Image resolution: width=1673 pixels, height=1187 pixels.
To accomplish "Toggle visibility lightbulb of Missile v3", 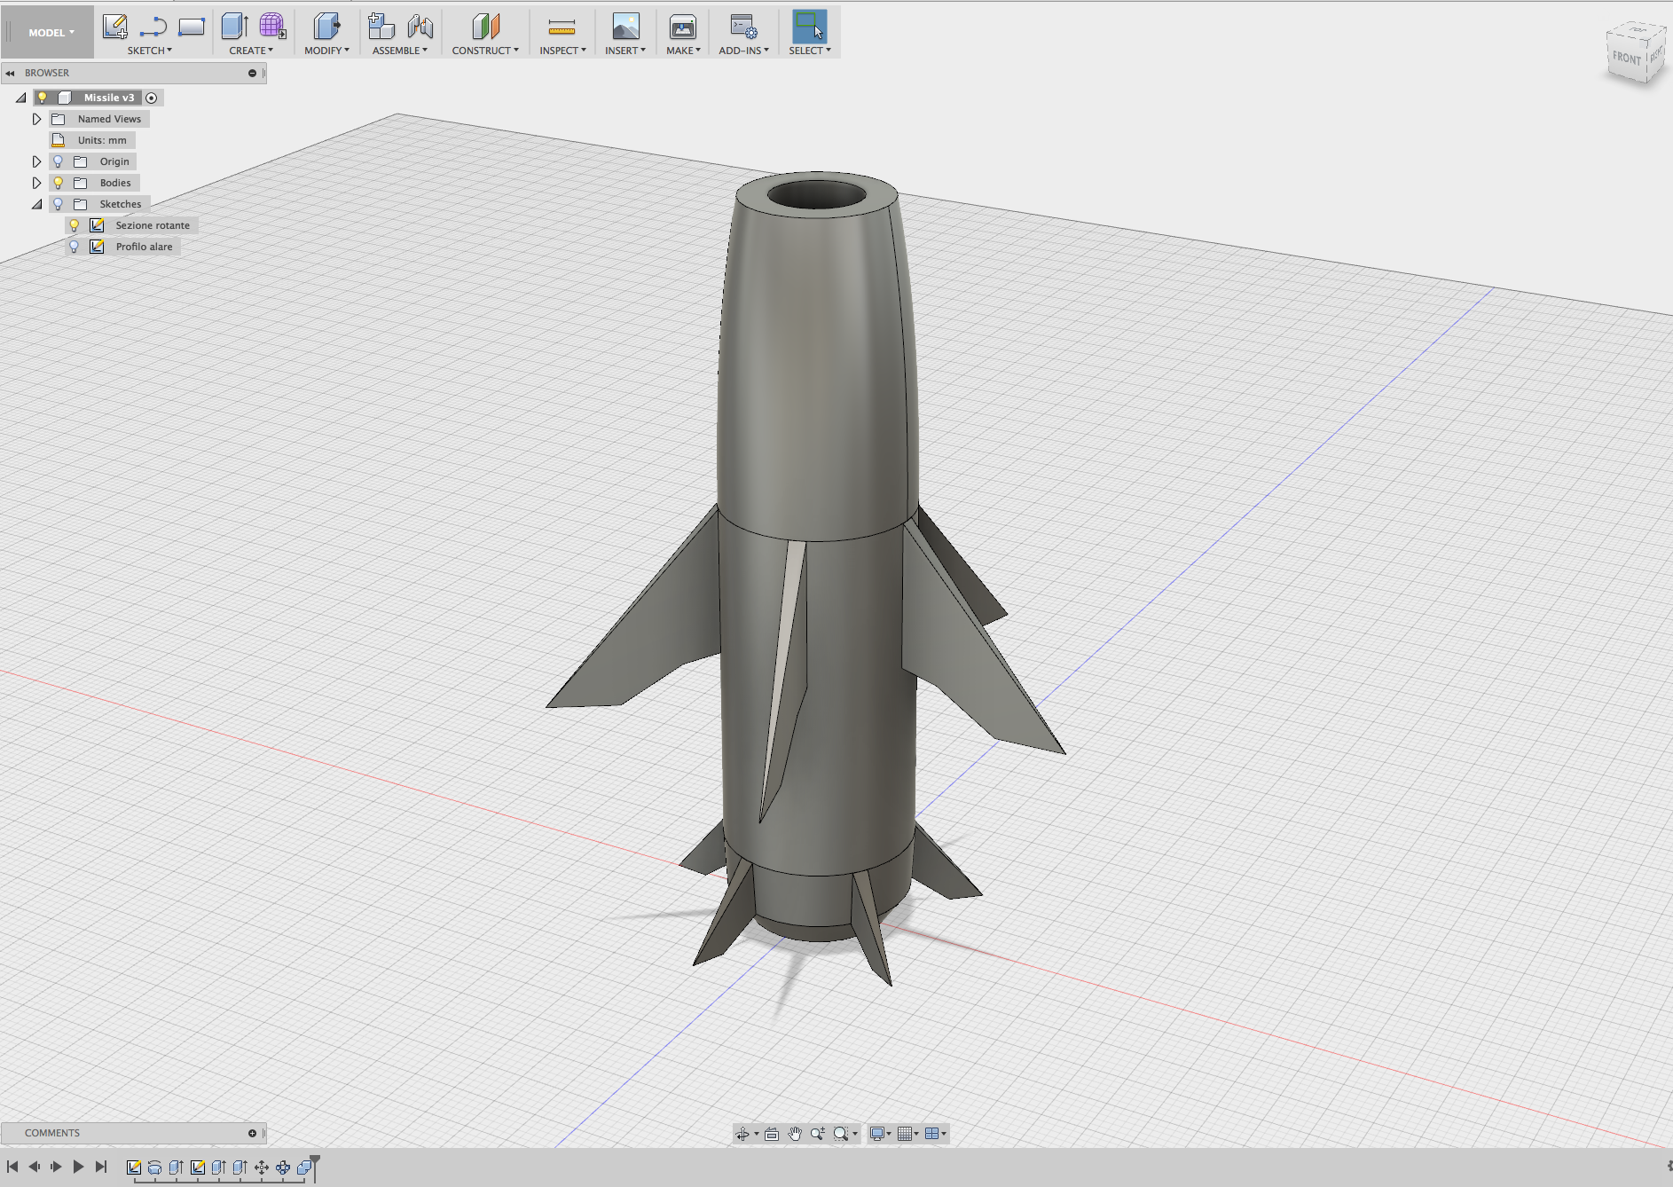I will 42,98.
